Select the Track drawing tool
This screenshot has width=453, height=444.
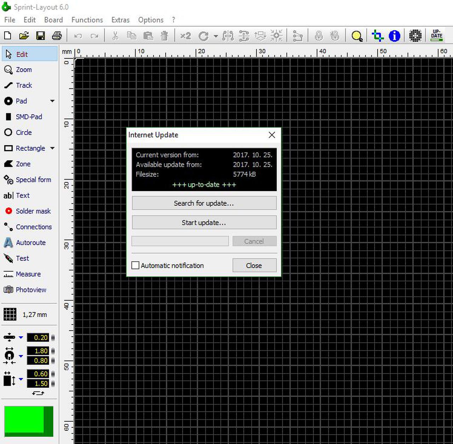(x=30, y=85)
